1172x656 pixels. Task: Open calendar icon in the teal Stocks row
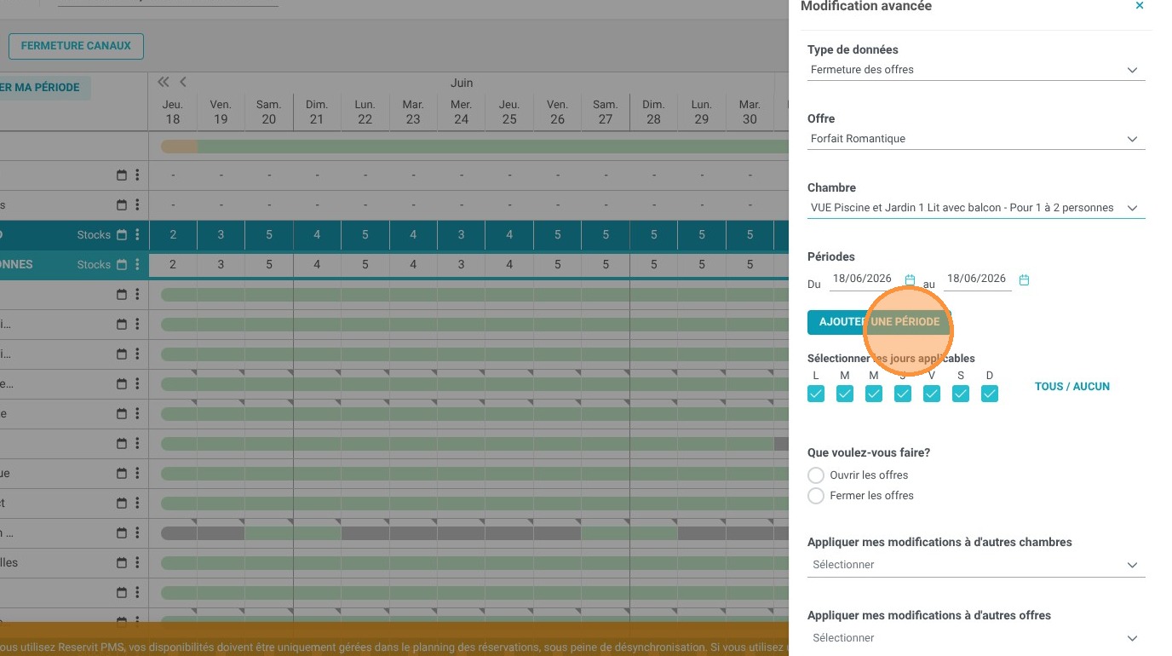(x=122, y=235)
